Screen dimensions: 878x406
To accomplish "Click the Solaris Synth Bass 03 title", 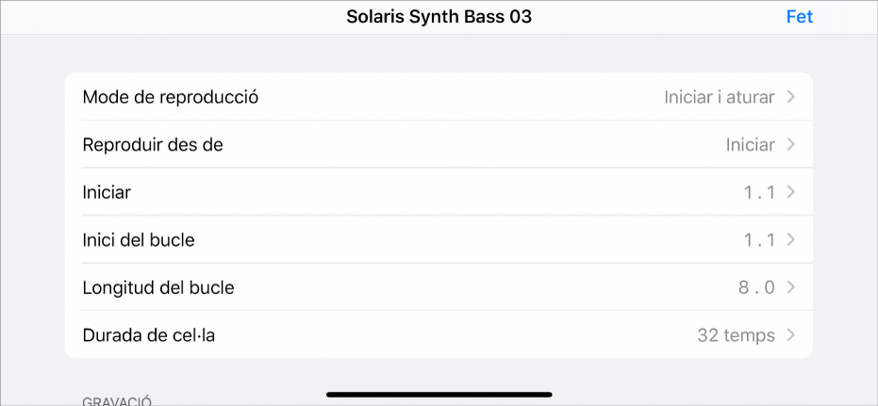I will (x=439, y=17).
